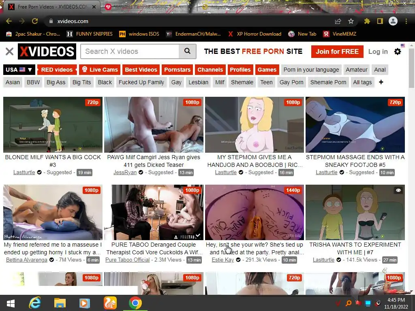Open the Chrome side panel icon
The image size is (415, 311).
[380, 21]
